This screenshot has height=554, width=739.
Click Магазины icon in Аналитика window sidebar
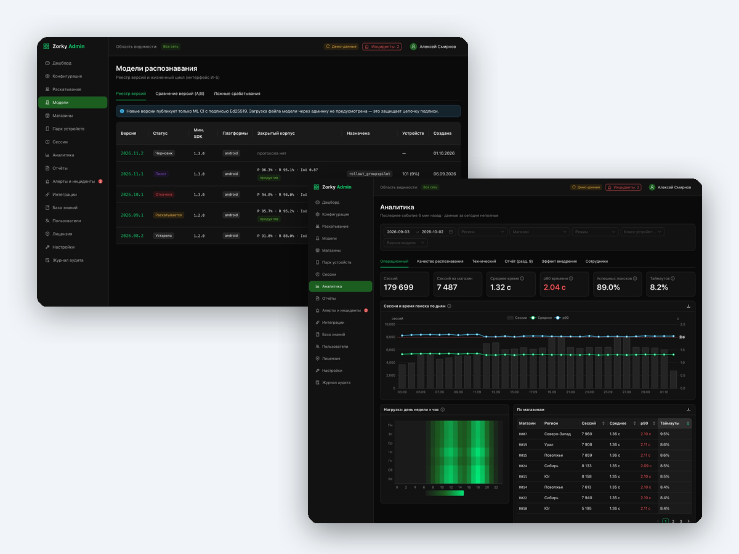[x=317, y=251]
